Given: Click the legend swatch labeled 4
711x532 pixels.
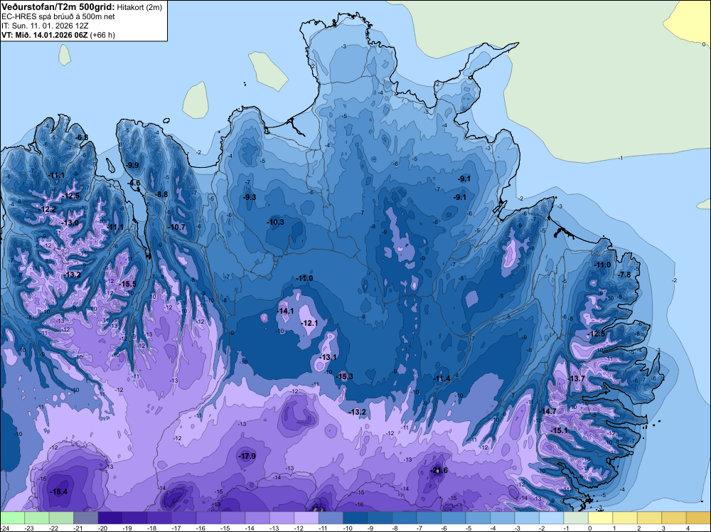Looking at the screenshot, I should [x=698, y=518].
